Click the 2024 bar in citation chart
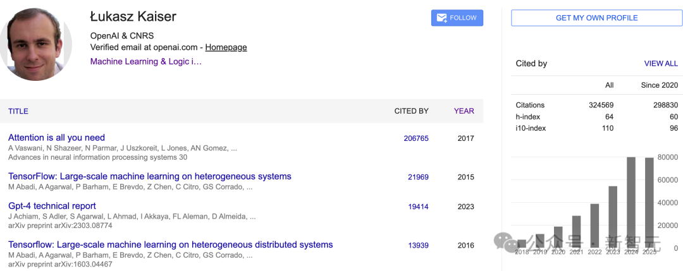This screenshot has height=271, width=683. [631, 202]
